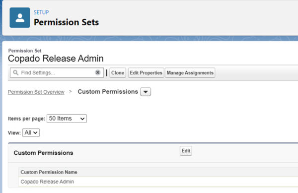Click the Clone button

pyautogui.click(x=118, y=72)
